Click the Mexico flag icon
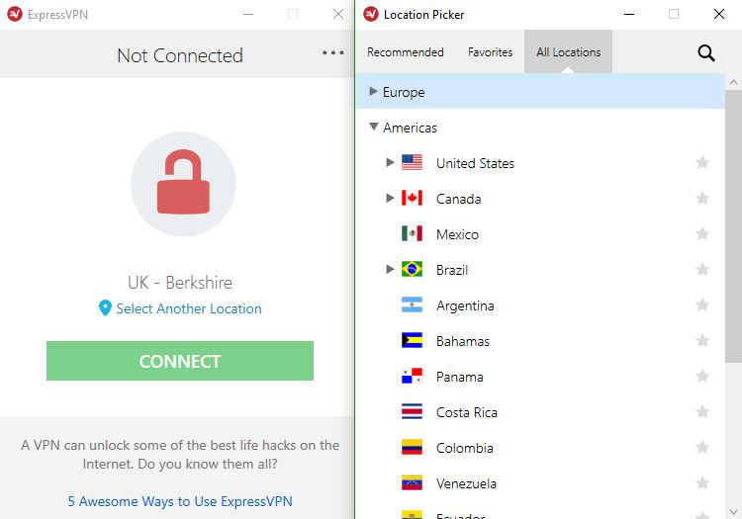The height and width of the screenshot is (519, 742). pyautogui.click(x=412, y=233)
